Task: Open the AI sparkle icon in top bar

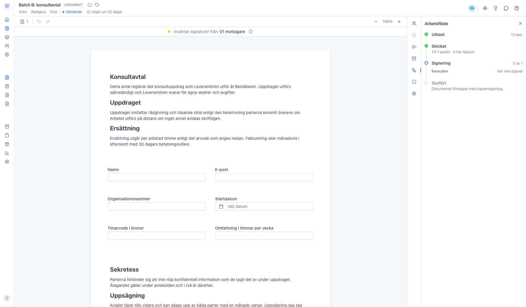Action: pos(485,8)
